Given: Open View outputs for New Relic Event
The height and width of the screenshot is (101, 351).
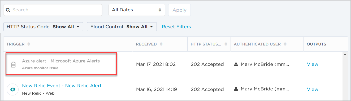Looking at the screenshot, I should [313, 89].
